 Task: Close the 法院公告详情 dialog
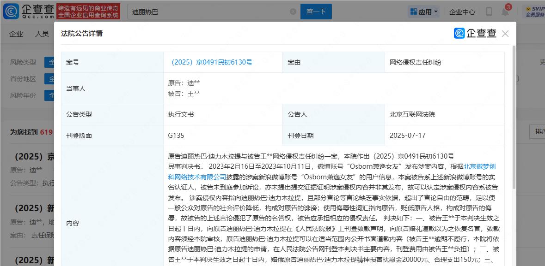[x=505, y=34]
